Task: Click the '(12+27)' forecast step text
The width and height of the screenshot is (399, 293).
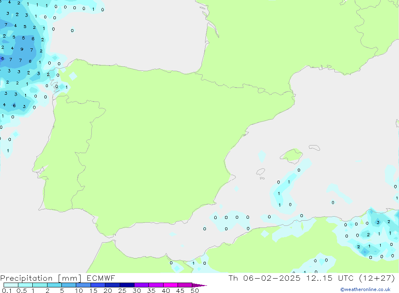Action: pyautogui.click(x=377, y=278)
